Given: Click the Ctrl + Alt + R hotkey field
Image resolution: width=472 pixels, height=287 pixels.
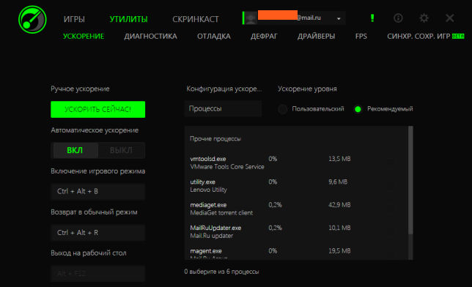Looking at the screenshot, I should point(97,233).
